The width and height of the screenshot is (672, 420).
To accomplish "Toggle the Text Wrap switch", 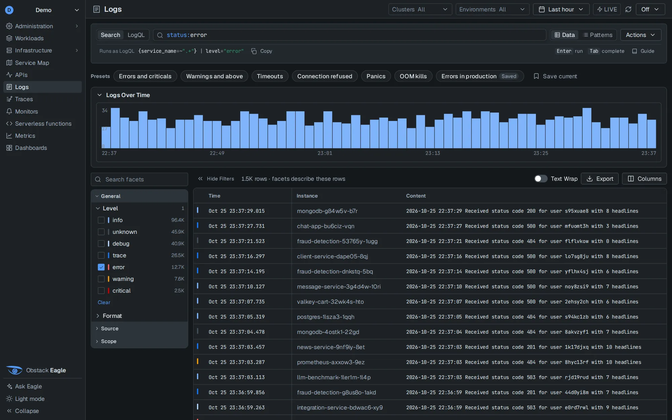I will point(541,179).
